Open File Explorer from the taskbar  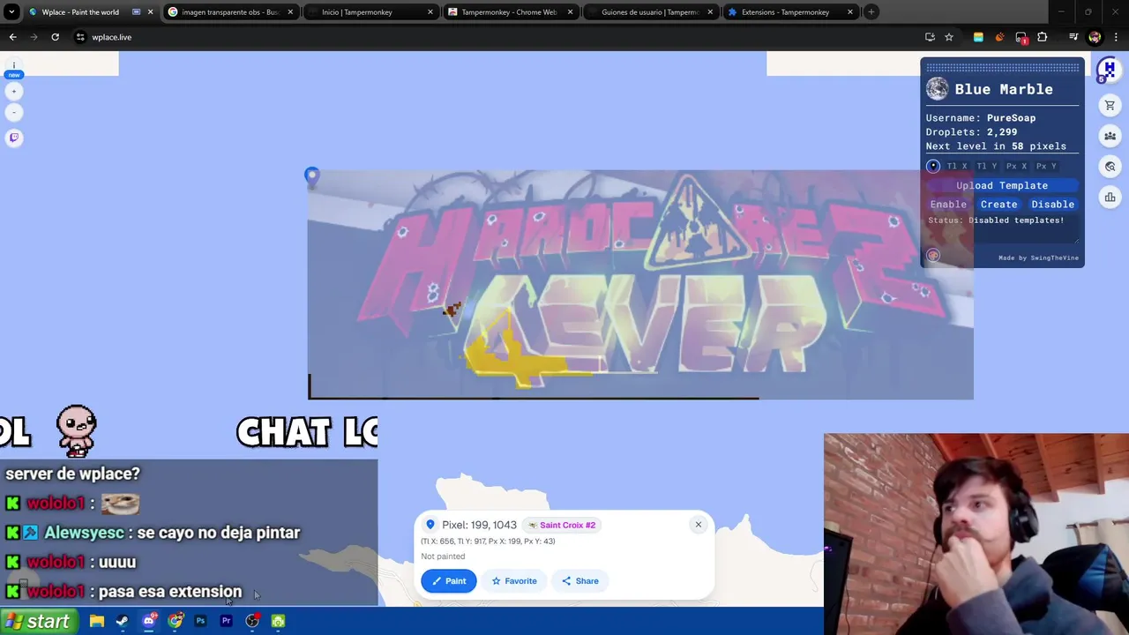pos(97,622)
